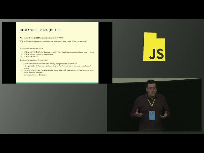Click the slide title 'ECMAScript 2024 (ES15)'
Image resolution: width=204 pixels, height=153 pixels.
[x=40, y=30]
